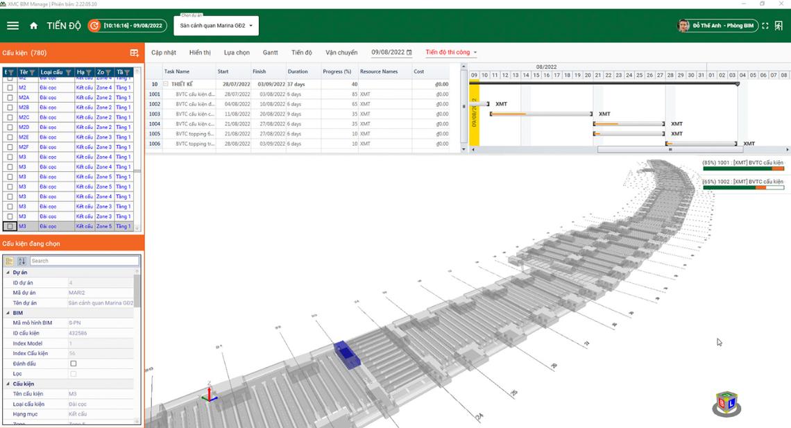Open the hamburger navigation menu
Viewport: 791px width, 428px height.
coord(12,26)
